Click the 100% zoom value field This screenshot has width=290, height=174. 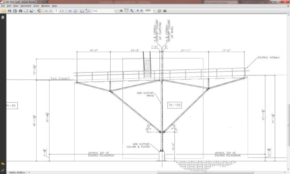click(148, 11)
